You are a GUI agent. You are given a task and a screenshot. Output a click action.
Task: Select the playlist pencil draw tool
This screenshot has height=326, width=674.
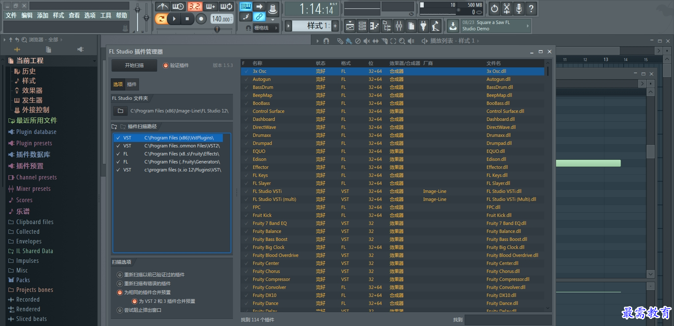[x=340, y=41]
